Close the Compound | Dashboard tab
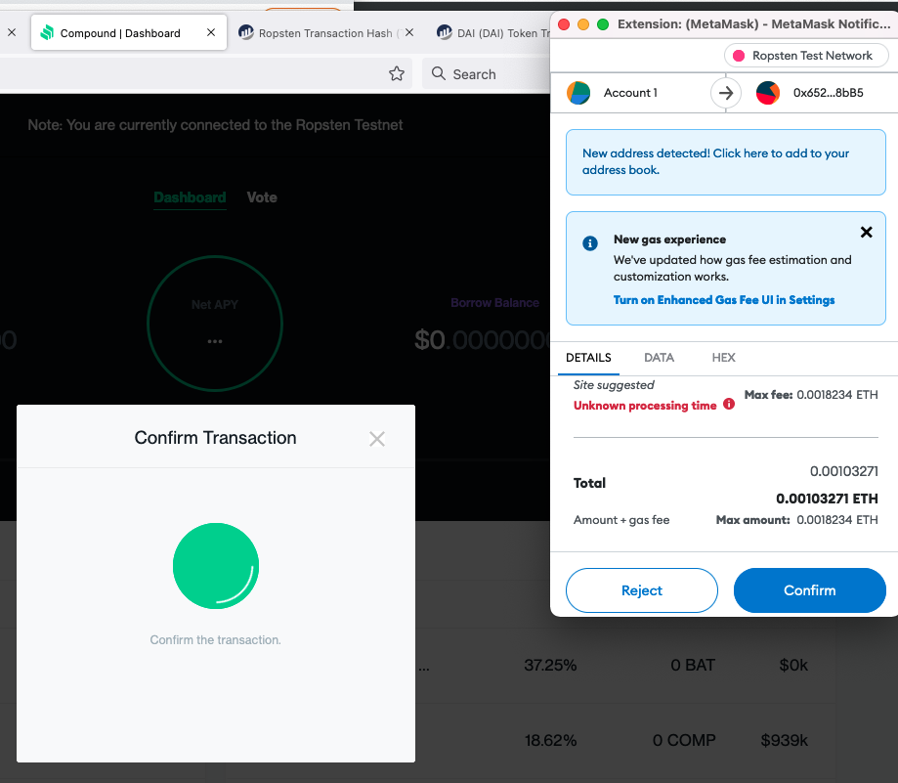Viewport: 898px width, 783px height. point(211,32)
